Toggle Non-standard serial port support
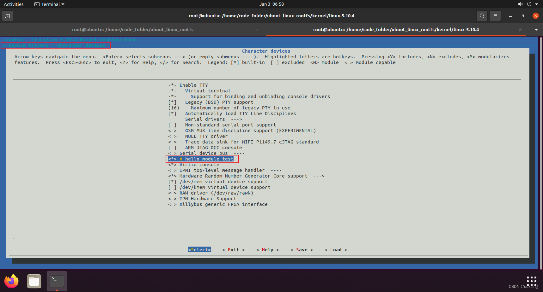The width and height of the screenshot is (543, 292). click(x=222, y=125)
